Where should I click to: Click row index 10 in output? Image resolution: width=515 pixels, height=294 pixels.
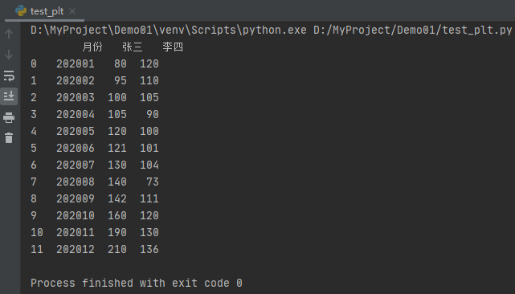pyautogui.click(x=37, y=233)
